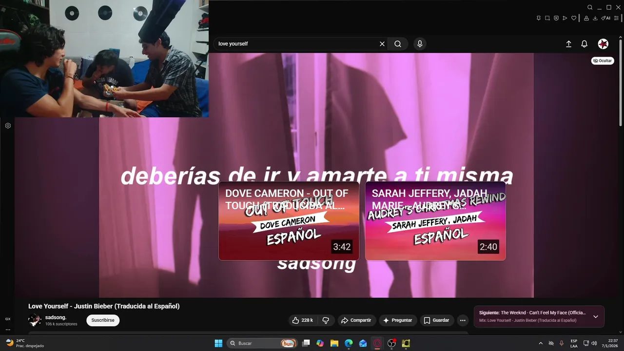The image size is (624, 351).
Task: Open the yellow app icon on the taskbar
Action: pyautogui.click(x=406, y=343)
